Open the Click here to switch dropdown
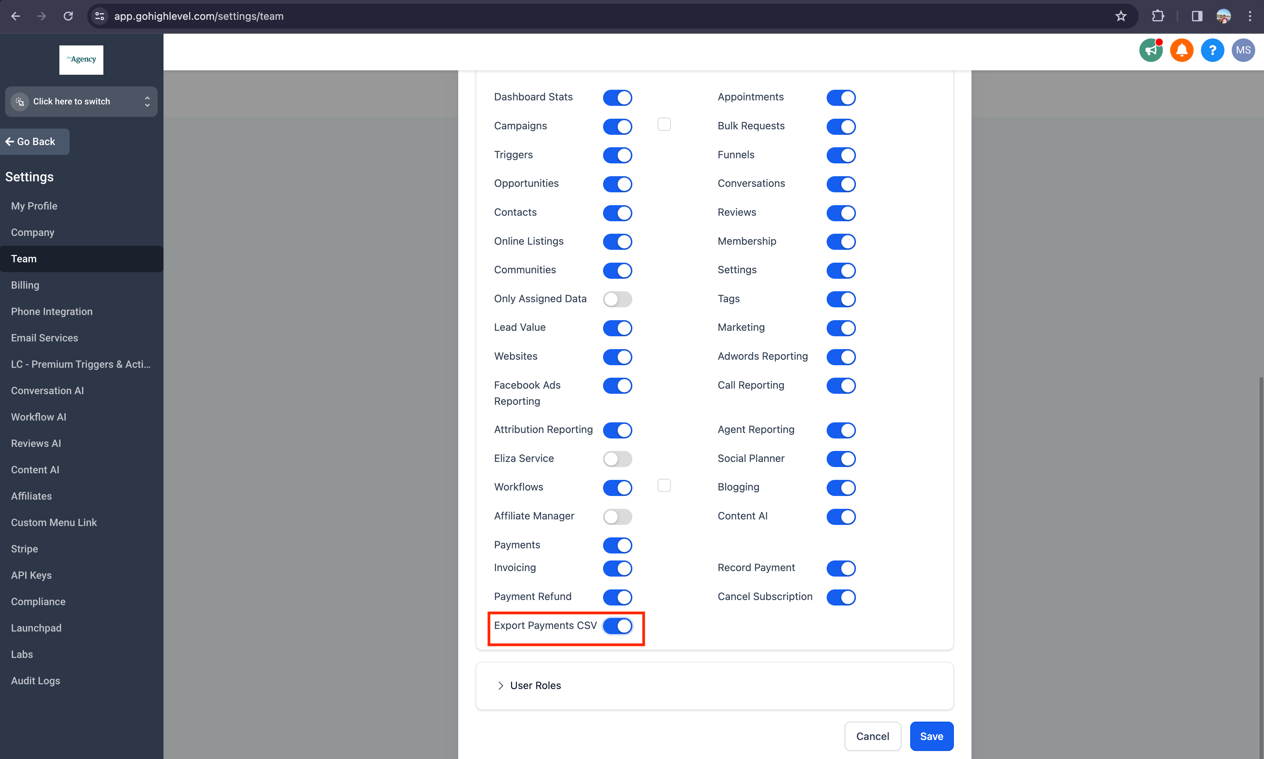Screen dimensions: 1264x759 click(x=81, y=101)
